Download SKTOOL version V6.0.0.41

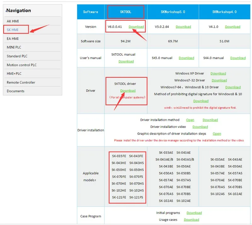tap(136, 27)
